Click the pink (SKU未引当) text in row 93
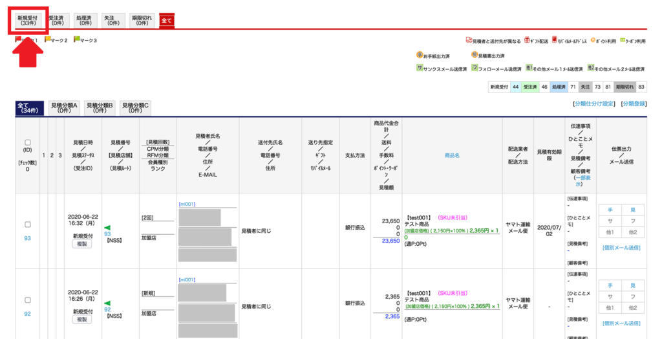 pyautogui.click(x=453, y=217)
